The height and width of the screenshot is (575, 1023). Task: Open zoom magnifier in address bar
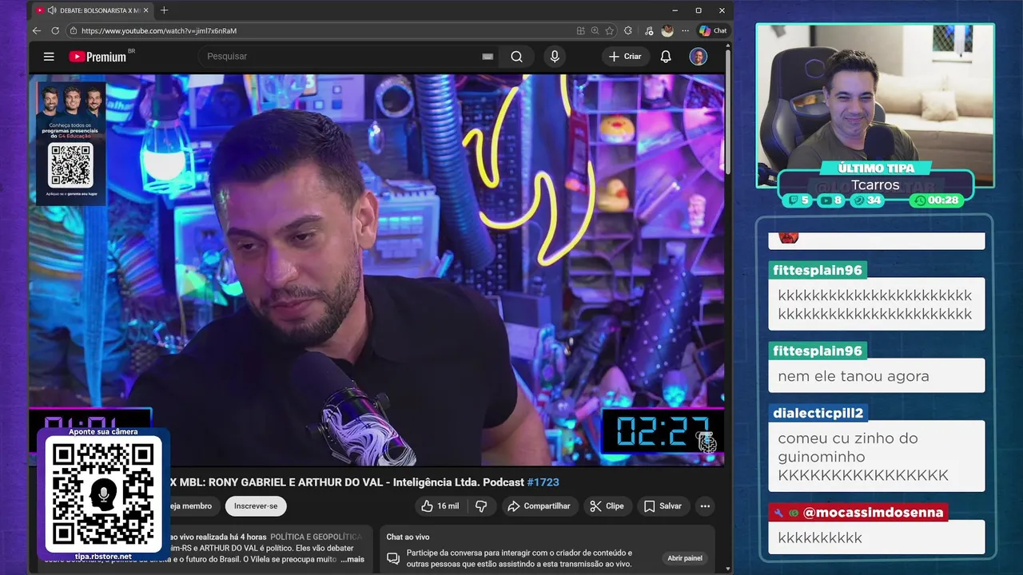(x=595, y=30)
